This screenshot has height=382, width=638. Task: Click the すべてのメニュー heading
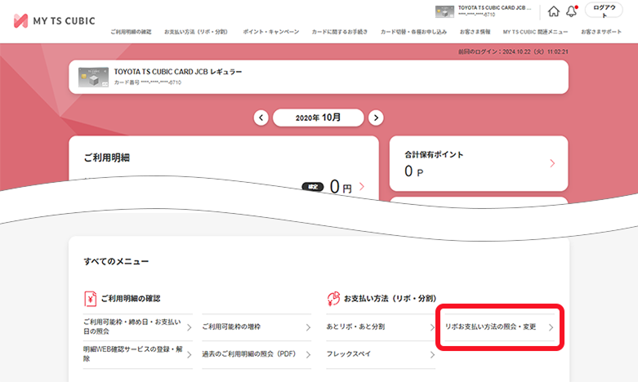point(116,262)
